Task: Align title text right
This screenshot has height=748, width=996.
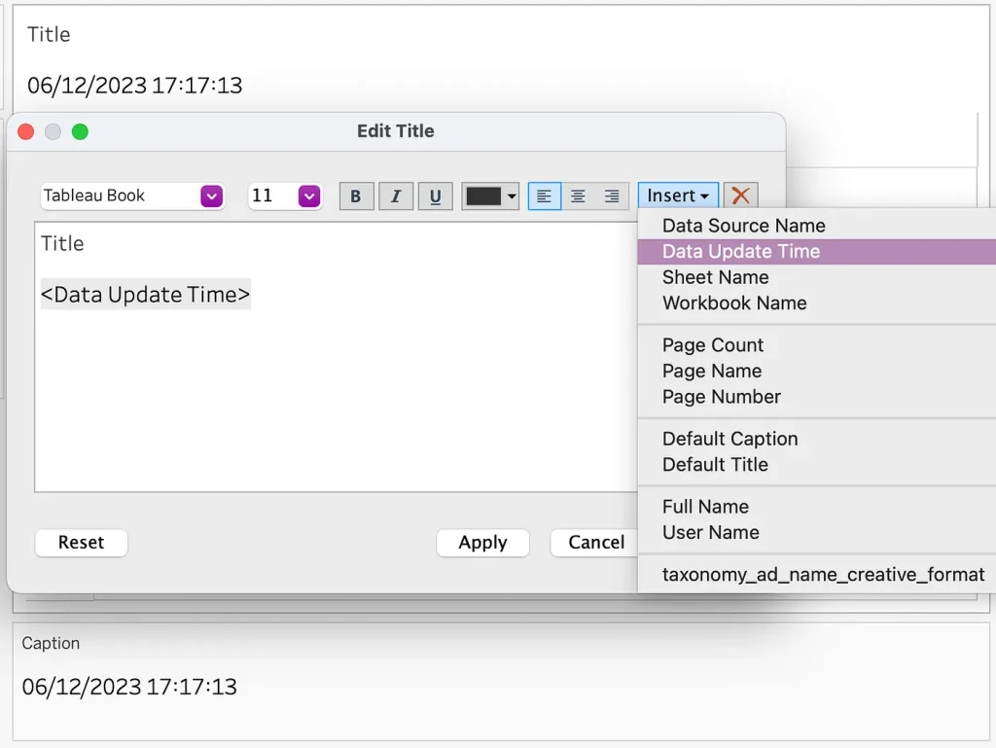Action: click(612, 196)
